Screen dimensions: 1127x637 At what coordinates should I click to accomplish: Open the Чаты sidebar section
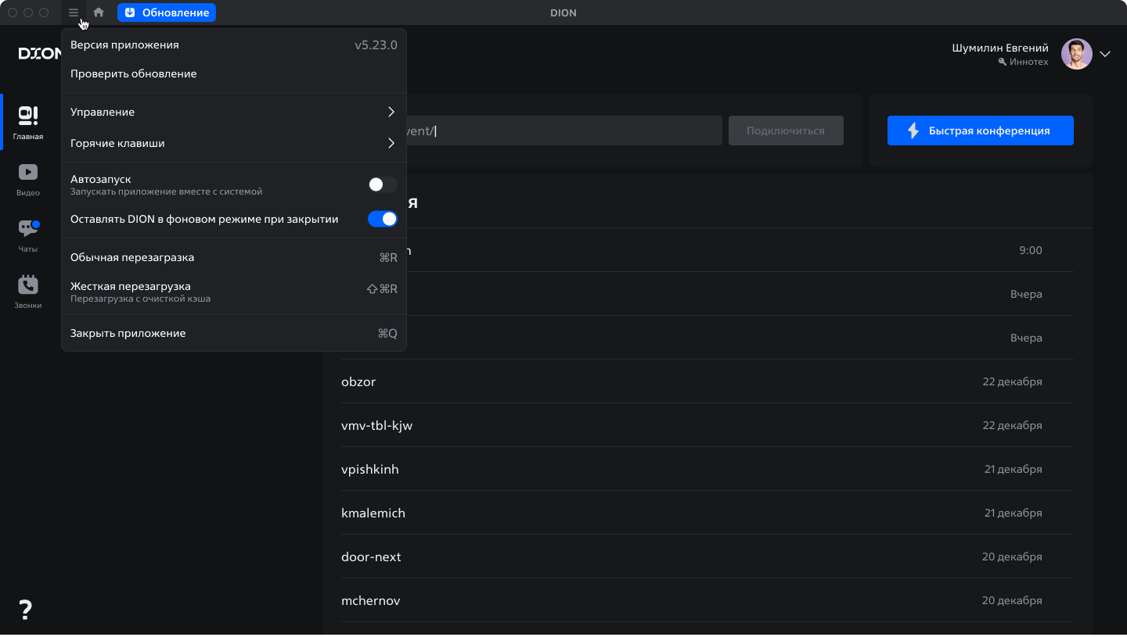(x=28, y=235)
